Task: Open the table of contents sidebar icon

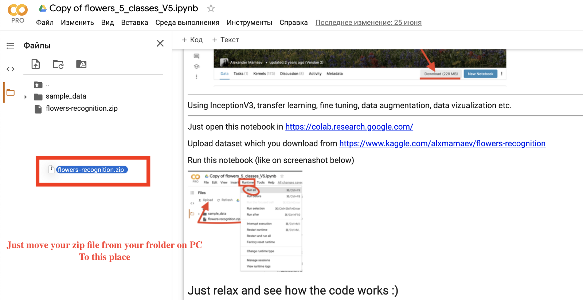Action: coord(10,46)
